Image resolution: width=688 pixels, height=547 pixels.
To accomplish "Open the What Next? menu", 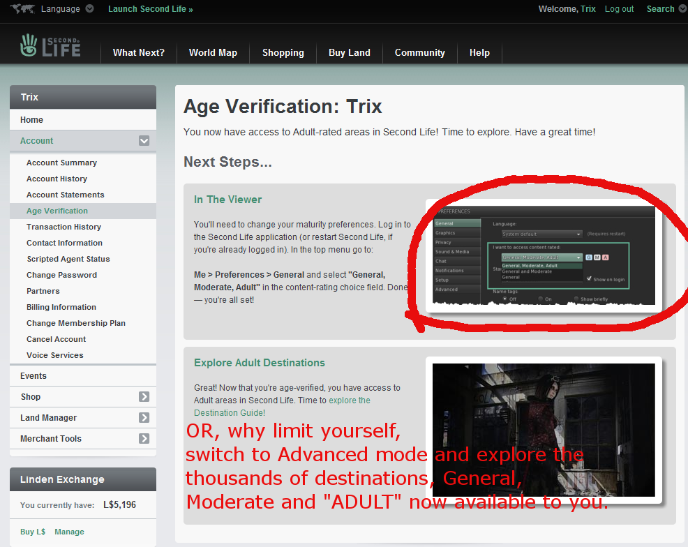I will coord(139,52).
